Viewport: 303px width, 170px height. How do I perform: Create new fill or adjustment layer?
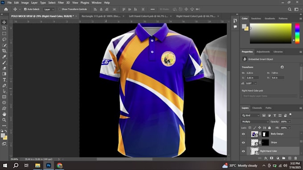278,158
